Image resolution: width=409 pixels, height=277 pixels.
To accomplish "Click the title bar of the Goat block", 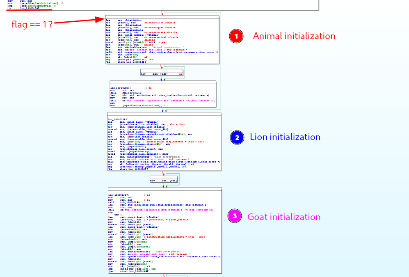I will pyautogui.click(x=165, y=189).
